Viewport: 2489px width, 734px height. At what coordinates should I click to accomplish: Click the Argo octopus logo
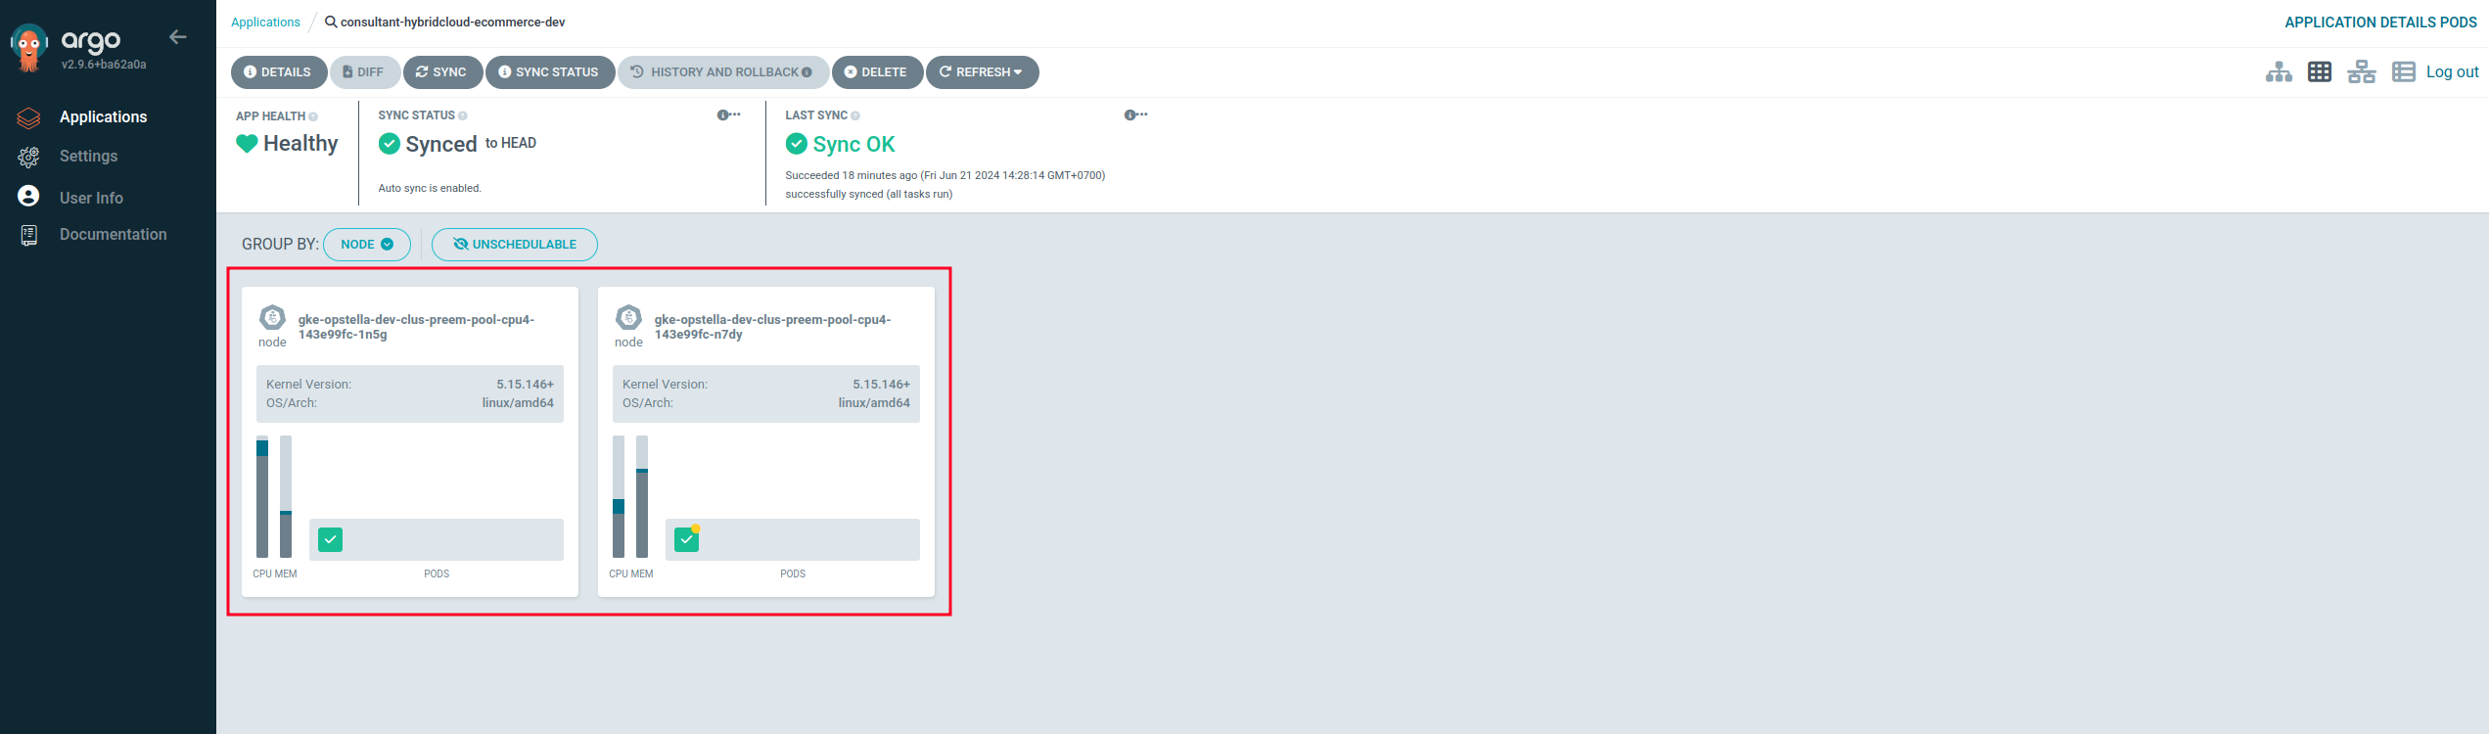pos(28,47)
